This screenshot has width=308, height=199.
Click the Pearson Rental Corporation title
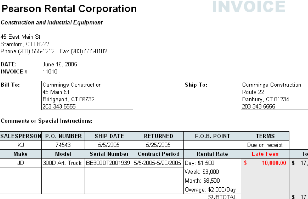[69, 9]
